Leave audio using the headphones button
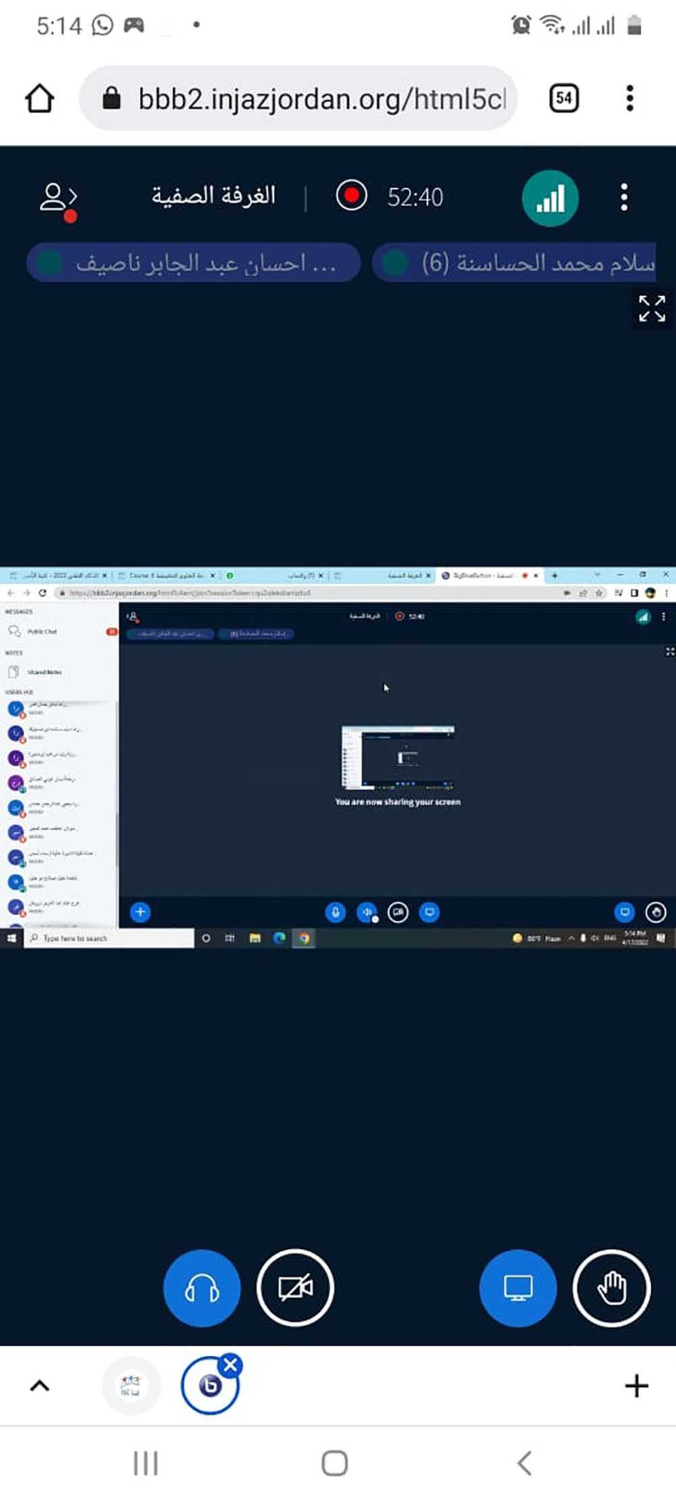Viewport: 676px width, 1504px height. pos(201,1288)
